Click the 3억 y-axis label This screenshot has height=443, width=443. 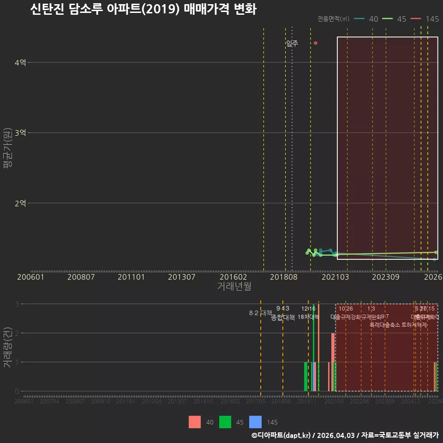(20, 132)
